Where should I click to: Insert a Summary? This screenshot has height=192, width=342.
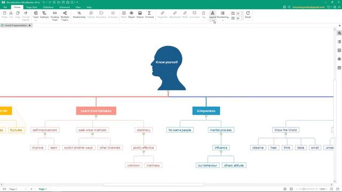[113, 14]
